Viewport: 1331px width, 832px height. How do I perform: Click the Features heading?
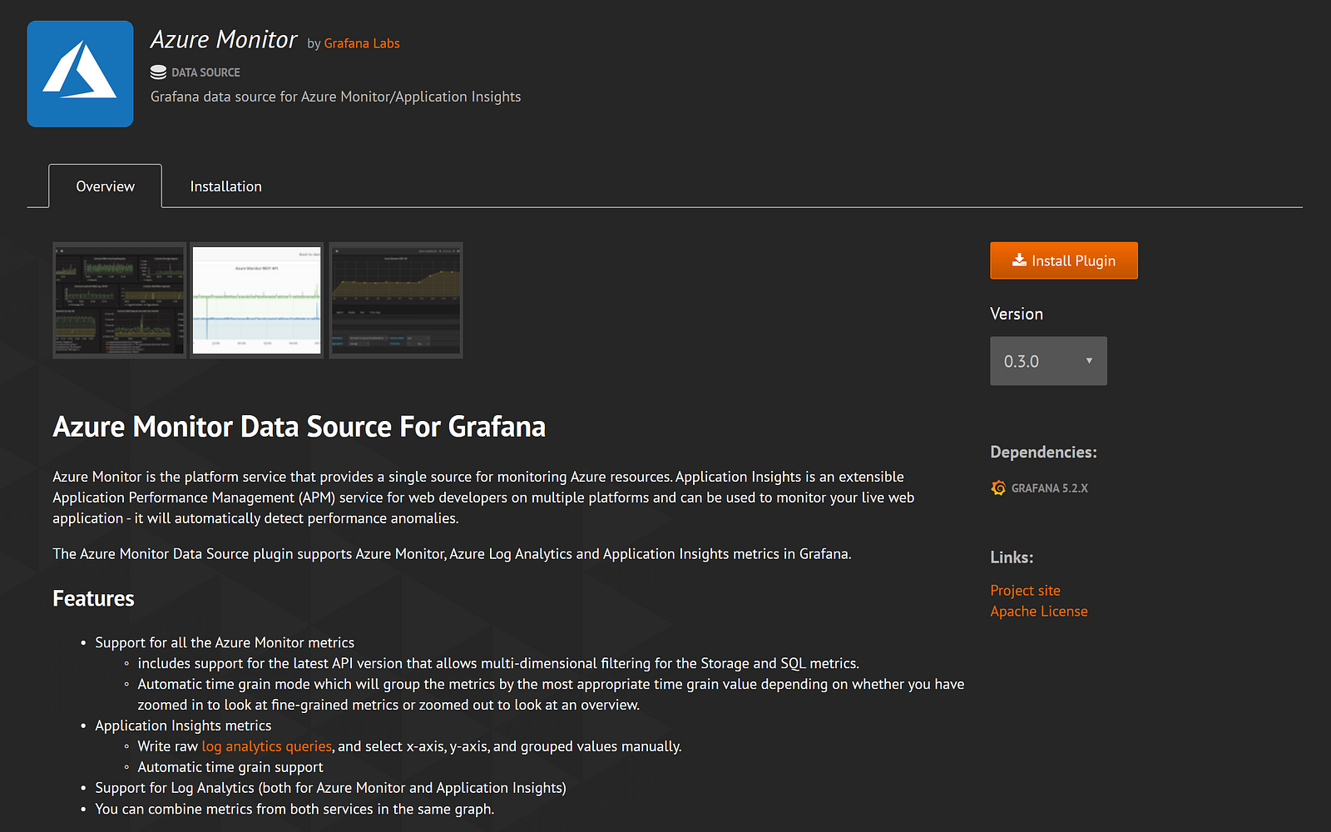[93, 598]
